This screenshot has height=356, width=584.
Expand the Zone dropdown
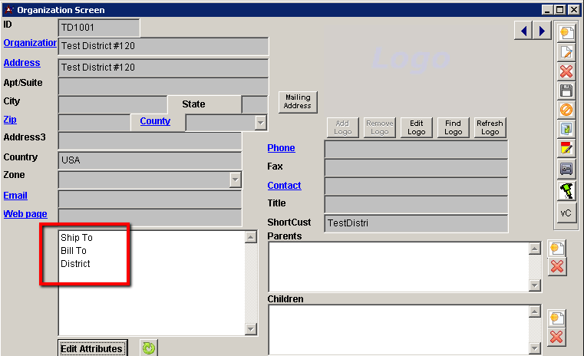[x=235, y=180]
